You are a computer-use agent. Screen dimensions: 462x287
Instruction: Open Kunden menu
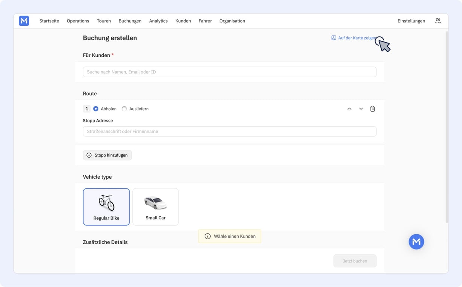click(x=183, y=21)
